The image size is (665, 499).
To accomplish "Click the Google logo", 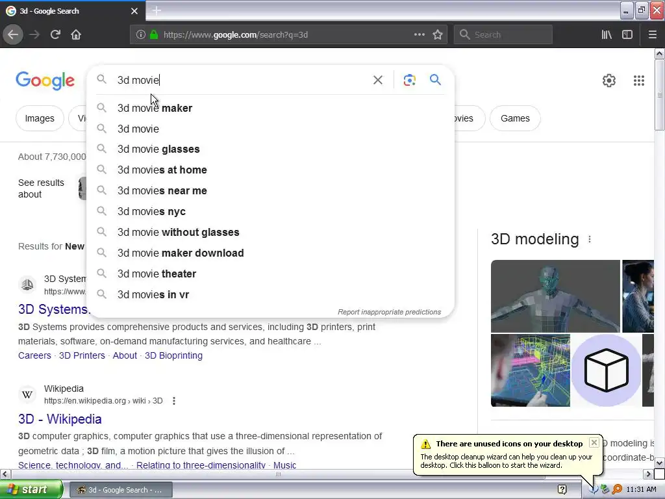I will pyautogui.click(x=45, y=80).
